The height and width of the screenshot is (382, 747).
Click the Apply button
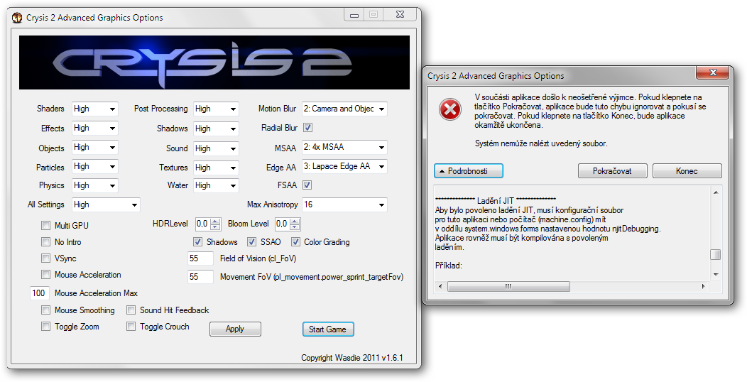point(235,329)
